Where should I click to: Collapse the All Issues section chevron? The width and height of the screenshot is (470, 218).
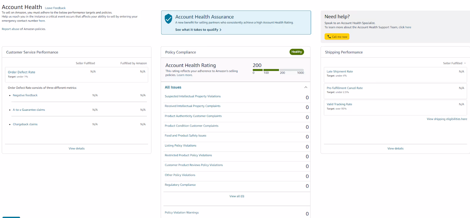point(306,87)
